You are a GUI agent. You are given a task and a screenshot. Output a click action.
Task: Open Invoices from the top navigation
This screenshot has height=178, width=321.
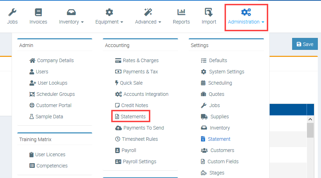click(38, 17)
